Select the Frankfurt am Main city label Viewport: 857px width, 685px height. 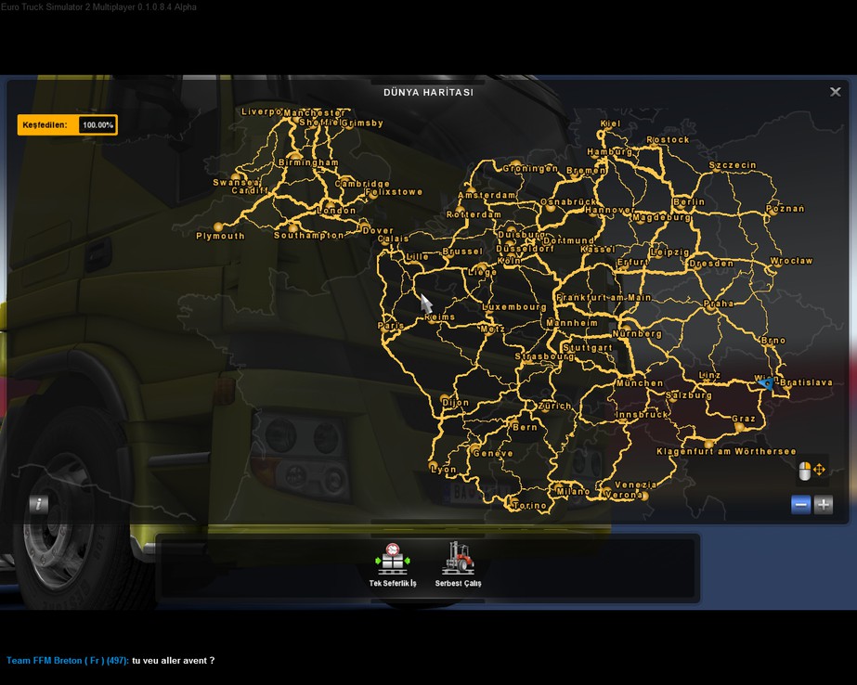pos(603,298)
